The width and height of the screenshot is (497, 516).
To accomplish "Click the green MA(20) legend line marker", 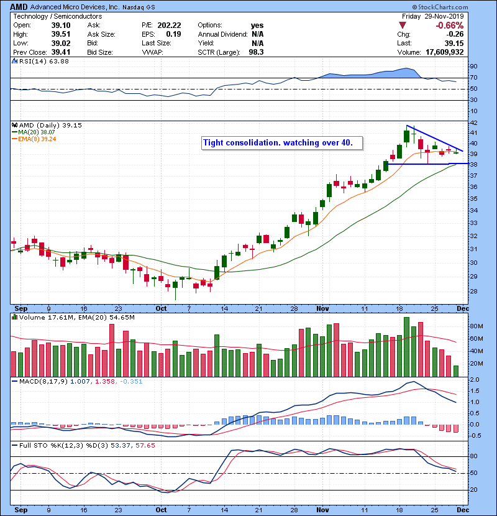I will coord(14,132).
